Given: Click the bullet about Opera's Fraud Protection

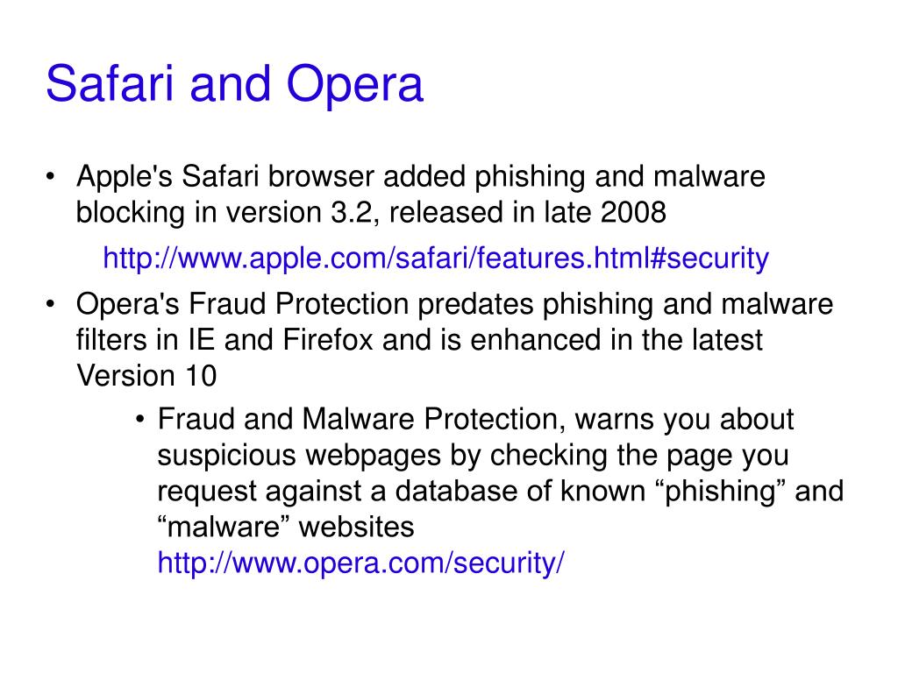Looking at the screenshot, I should pyautogui.click(x=455, y=340).
